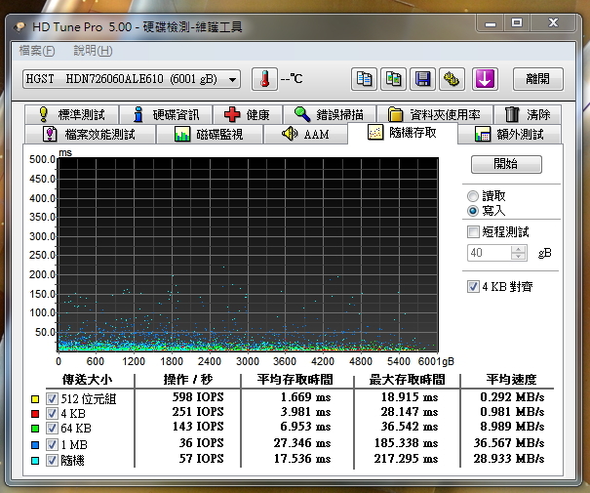Switch to the 錯誤掃描 tab
This screenshot has width=590, height=493.
pyautogui.click(x=332, y=115)
